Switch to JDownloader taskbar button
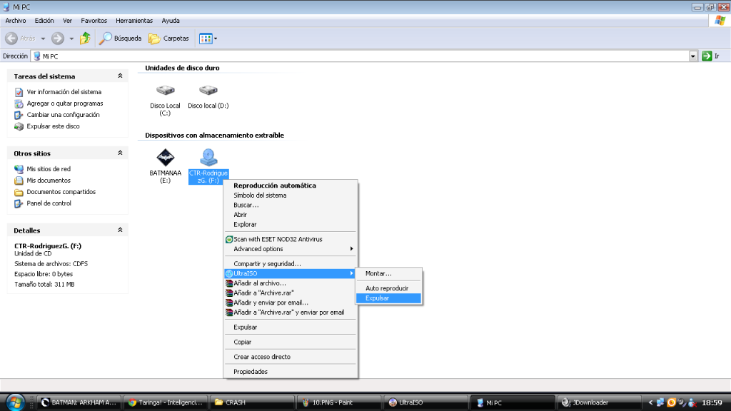731x411 pixels. [x=599, y=402]
